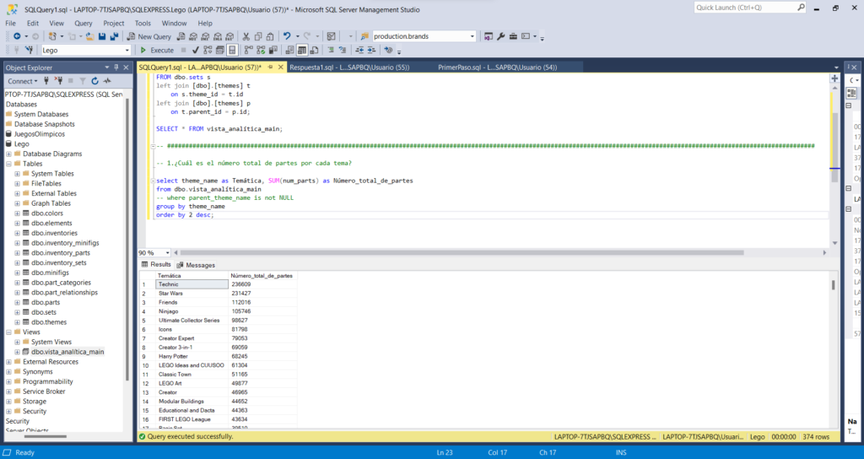This screenshot has height=459, width=864.
Task: Collapse the select statement code region
Action: tap(153, 181)
